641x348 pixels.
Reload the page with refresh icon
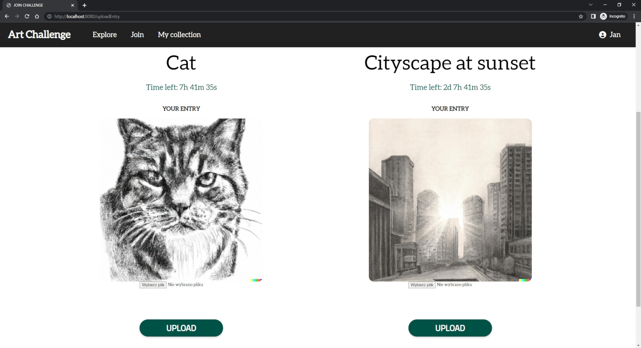tap(27, 16)
